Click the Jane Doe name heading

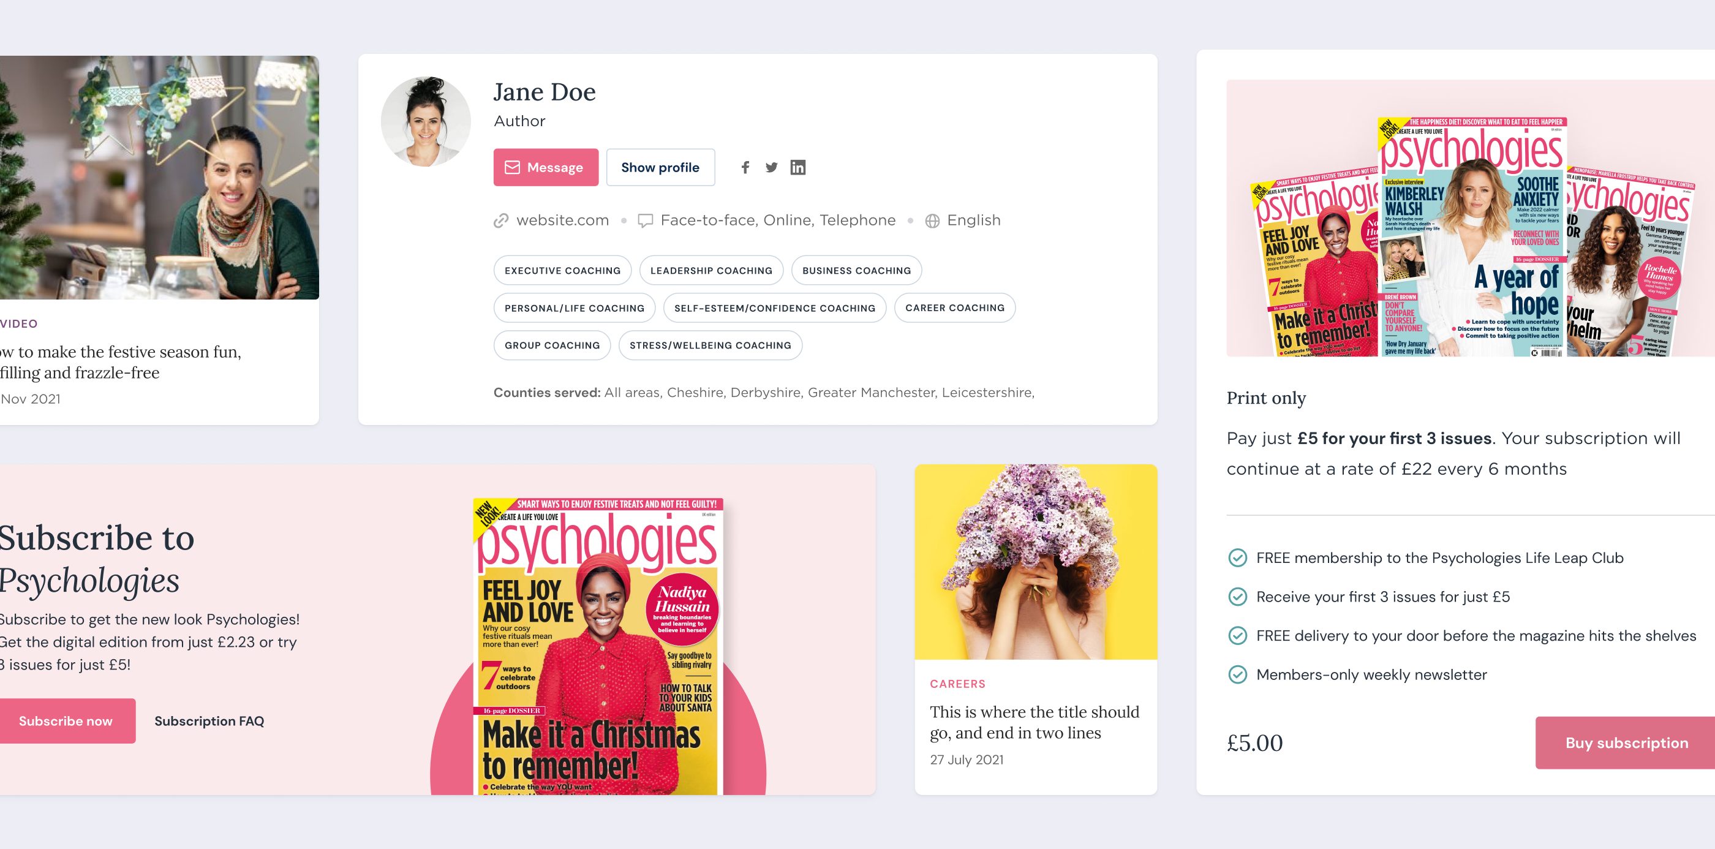[545, 92]
